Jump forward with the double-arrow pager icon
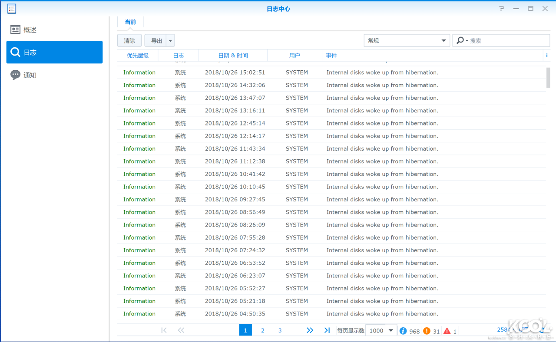 [x=310, y=330]
